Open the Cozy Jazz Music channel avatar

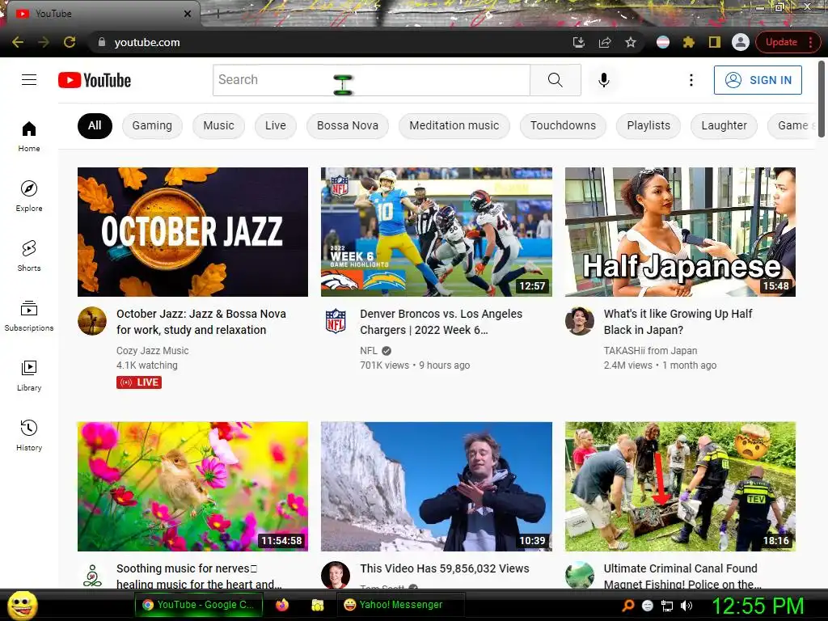click(x=92, y=320)
